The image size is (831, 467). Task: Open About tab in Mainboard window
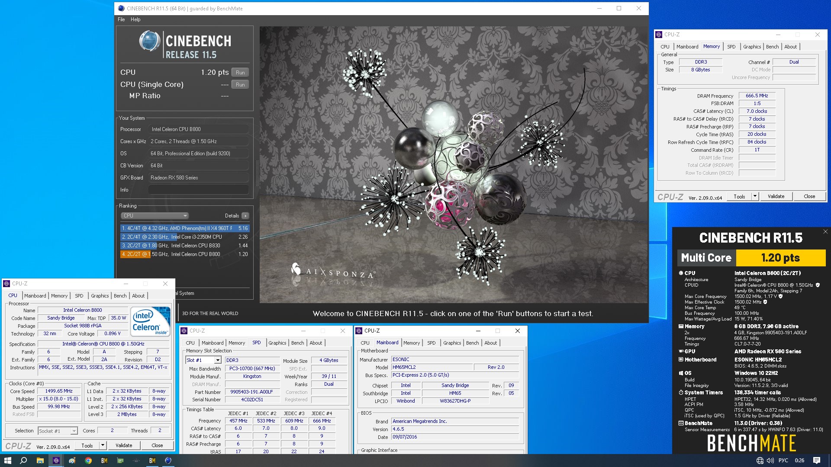click(x=490, y=343)
